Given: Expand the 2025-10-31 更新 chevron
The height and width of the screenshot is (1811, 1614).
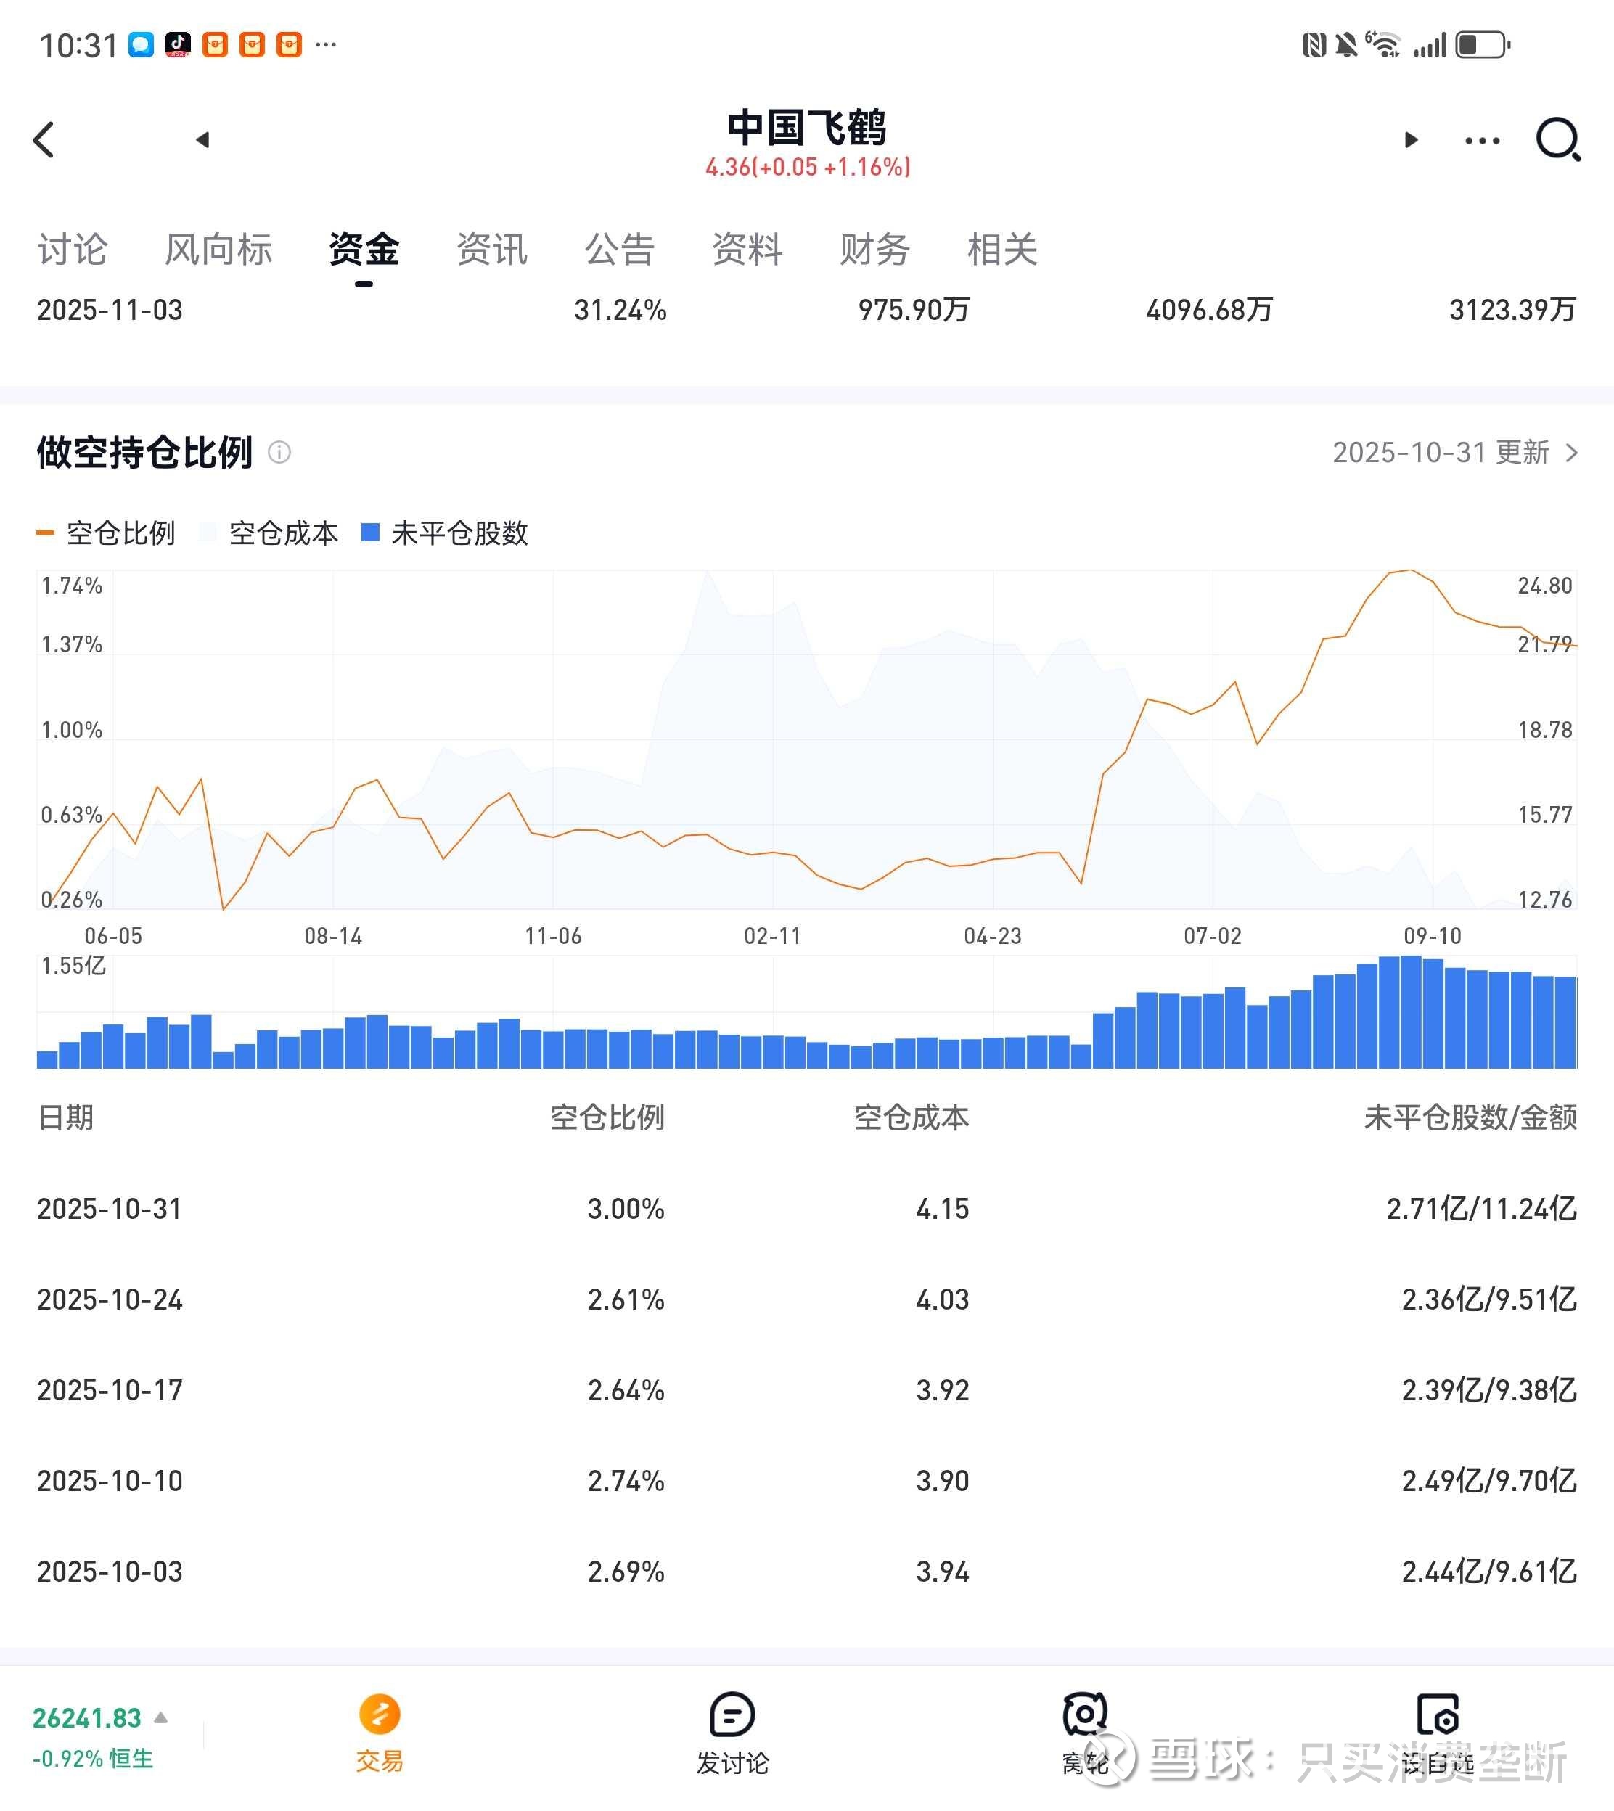Looking at the screenshot, I should [x=1571, y=453].
